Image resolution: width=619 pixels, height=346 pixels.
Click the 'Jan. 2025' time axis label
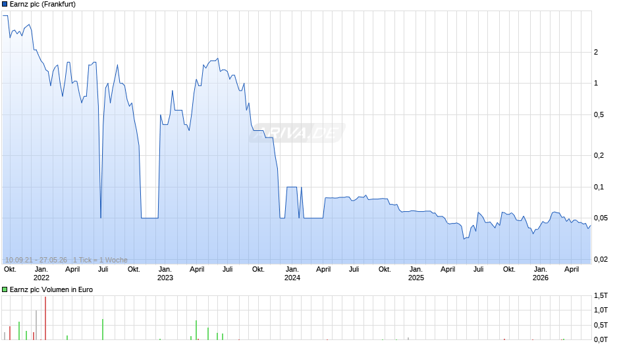coord(416,274)
